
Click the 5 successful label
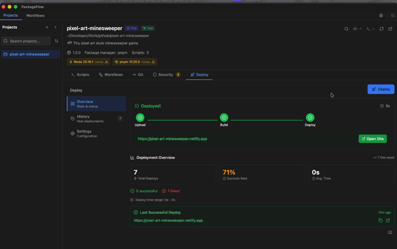[144, 191]
